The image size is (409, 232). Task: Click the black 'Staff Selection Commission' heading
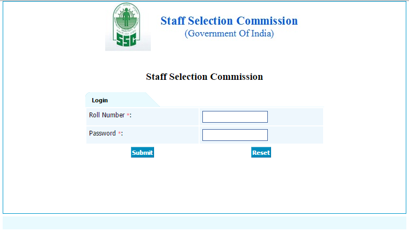point(204,77)
